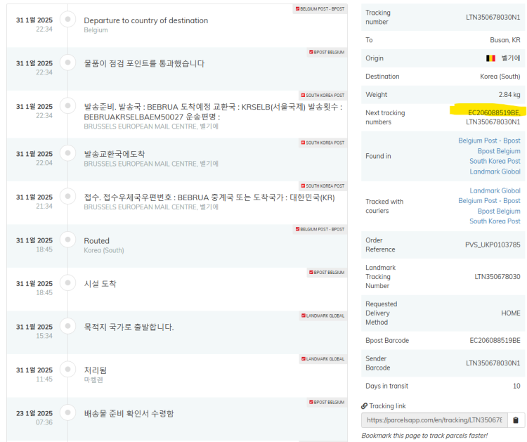The width and height of the screenshot is (527, 442).
Task: Open the South Korea Post link under Found in
Action: pos(495,161)
